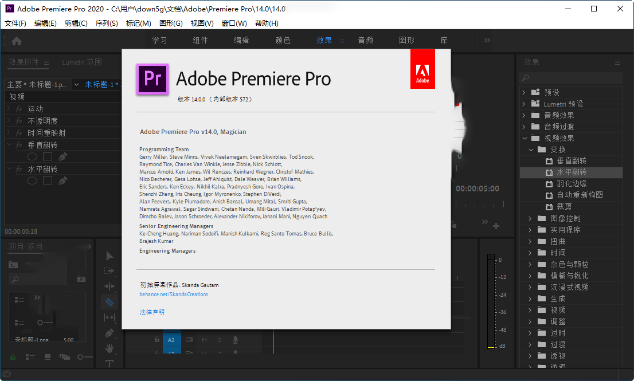Screen dimensions: 634x381
Task: Collapse the 变换 subfolder
Action: click(x=531, y=150)
